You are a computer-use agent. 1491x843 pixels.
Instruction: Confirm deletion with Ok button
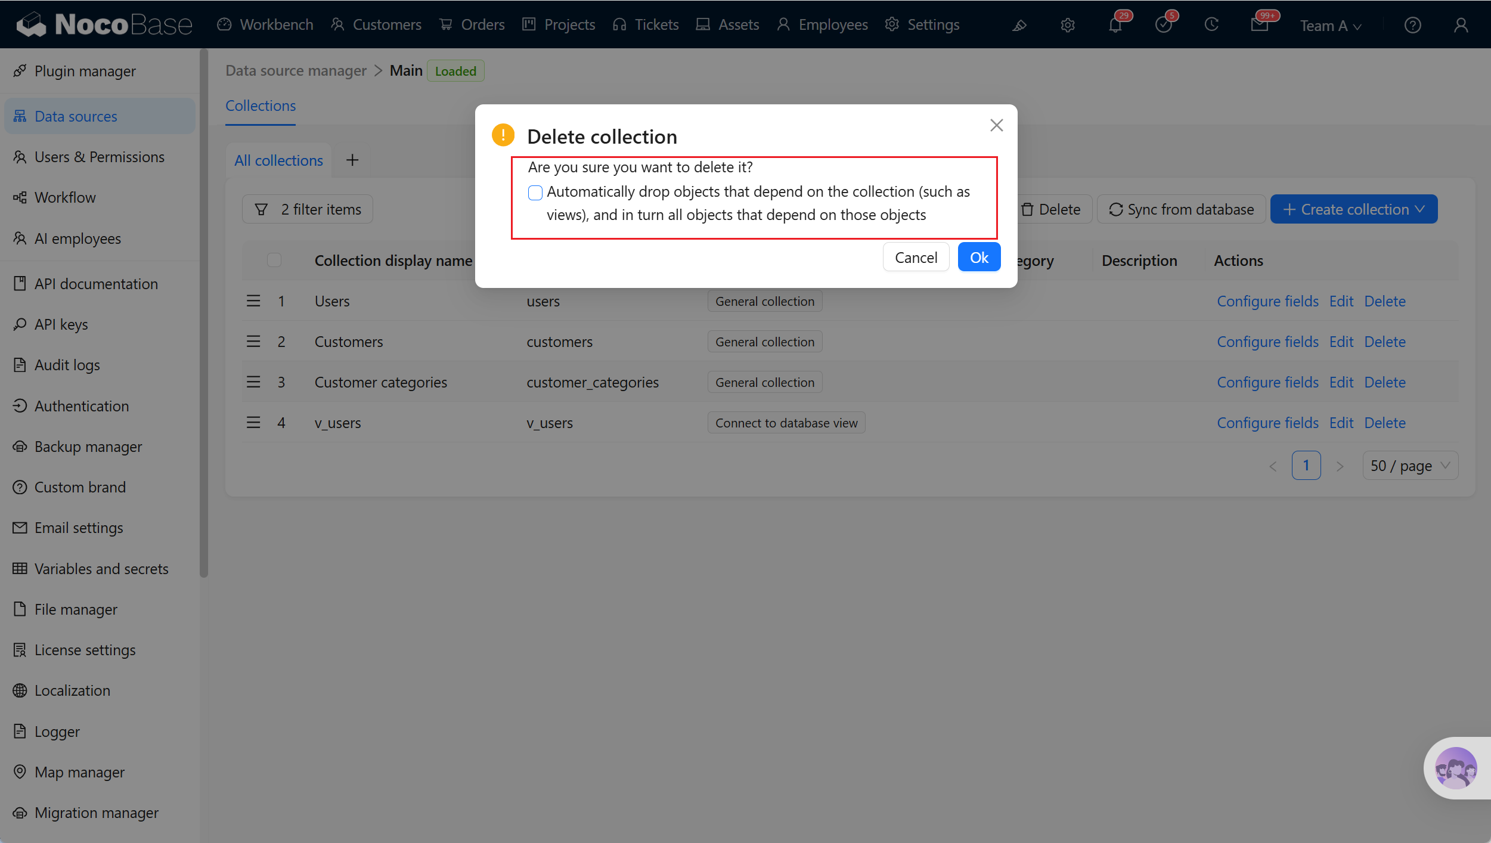tap(979, 257)
